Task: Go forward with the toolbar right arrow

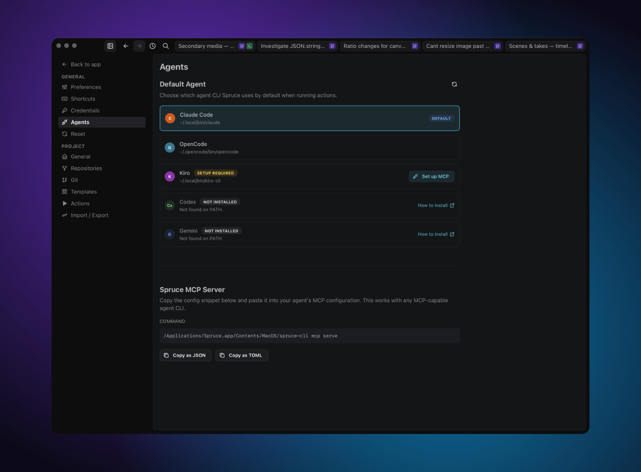Action: tap(139, 46)
